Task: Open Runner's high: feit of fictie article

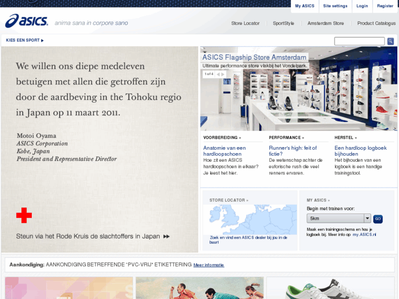Action: [293, 151]
